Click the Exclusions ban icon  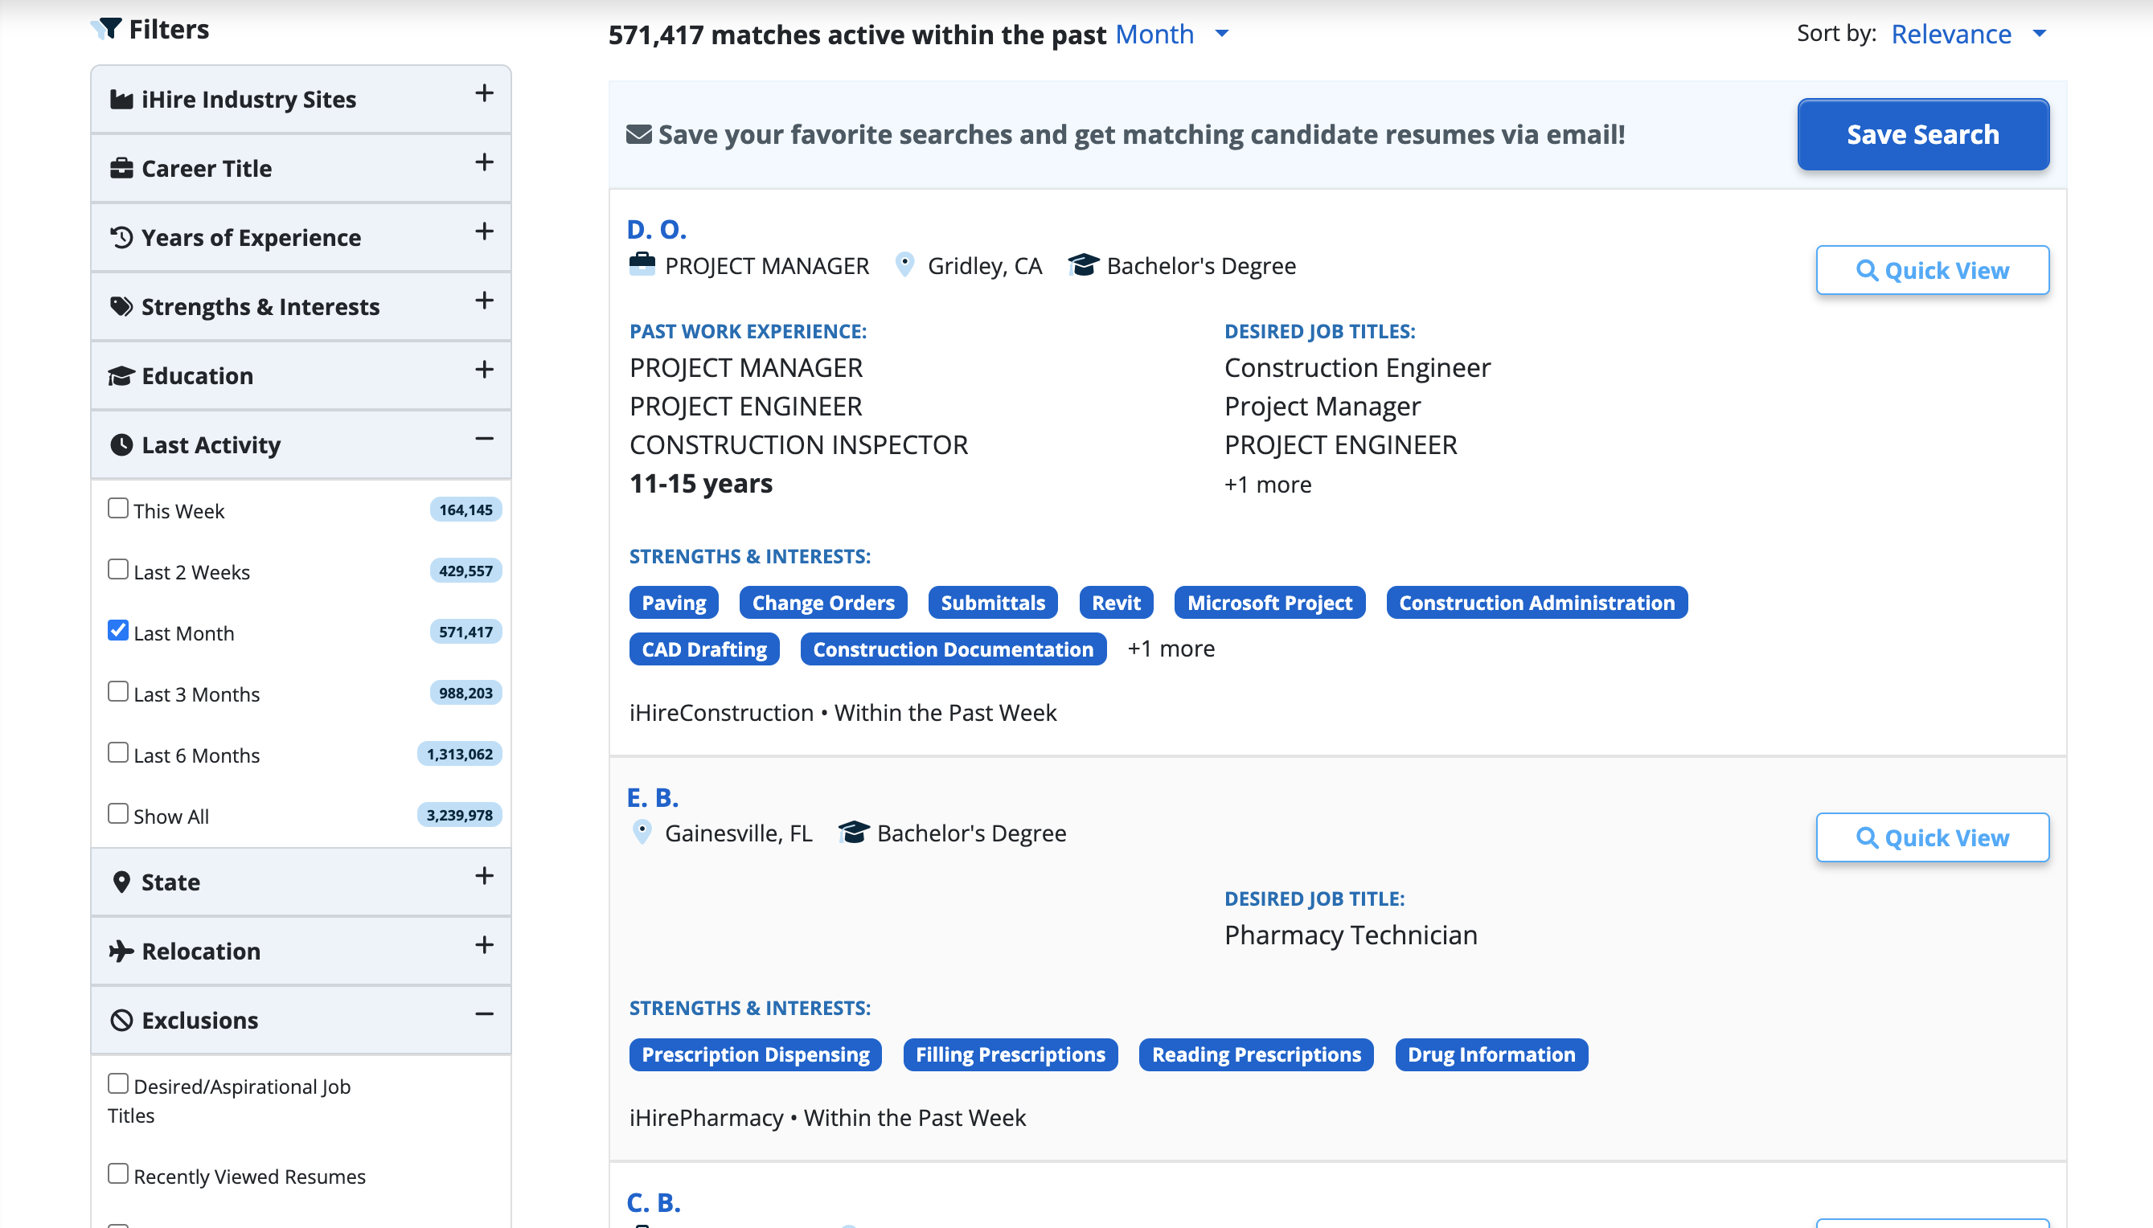pos(121,1021)
